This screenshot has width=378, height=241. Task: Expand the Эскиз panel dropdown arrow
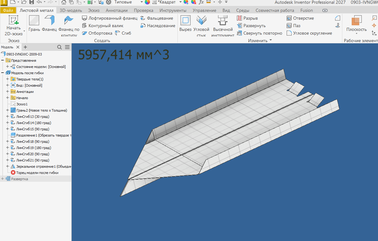(x=24, y=31)
